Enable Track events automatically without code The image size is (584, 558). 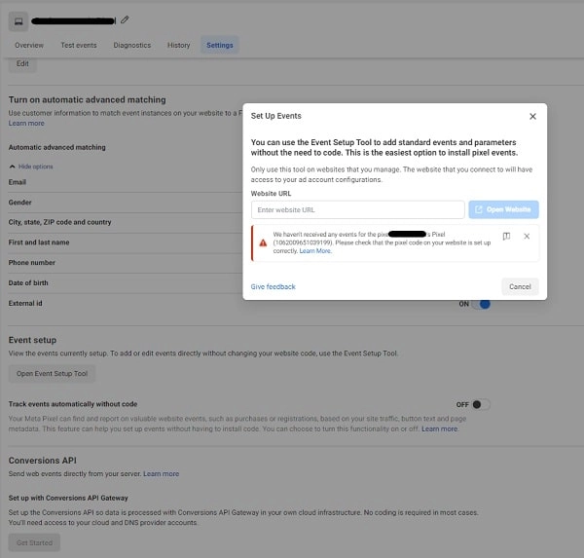[480, 404]
